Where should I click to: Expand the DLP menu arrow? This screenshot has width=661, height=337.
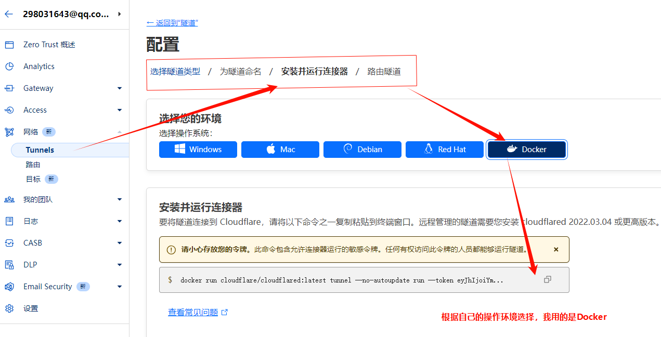pos(120,265)
